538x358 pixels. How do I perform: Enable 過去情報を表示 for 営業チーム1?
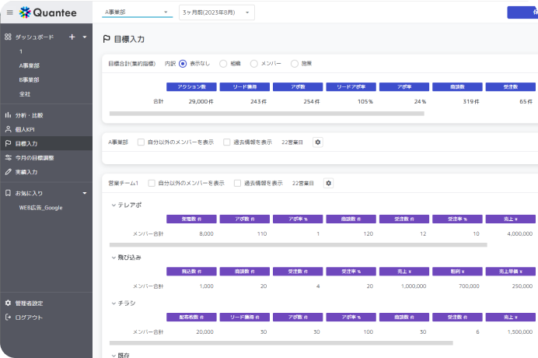(x=237, y=183)
